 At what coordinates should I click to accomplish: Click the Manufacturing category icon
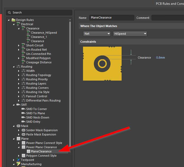coord(18,164)
